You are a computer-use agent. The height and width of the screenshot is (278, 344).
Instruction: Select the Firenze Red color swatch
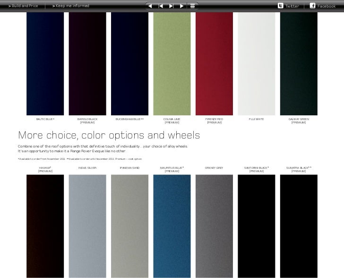214,64
